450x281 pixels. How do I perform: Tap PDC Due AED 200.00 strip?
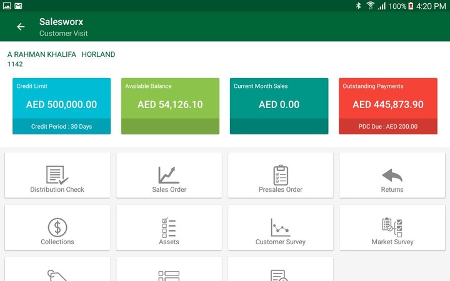pos(387,127)
